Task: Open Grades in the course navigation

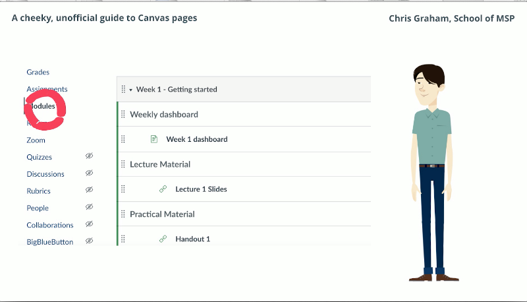Action: pyautogui.click(x=38, y=73)
